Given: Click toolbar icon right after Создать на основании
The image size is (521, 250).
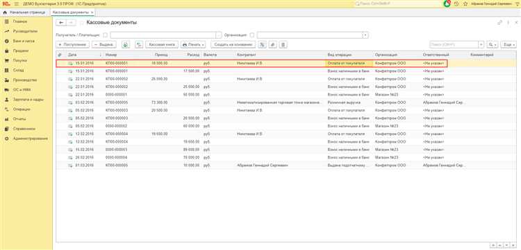Looking at the screenshot, I should pos(262,44).
